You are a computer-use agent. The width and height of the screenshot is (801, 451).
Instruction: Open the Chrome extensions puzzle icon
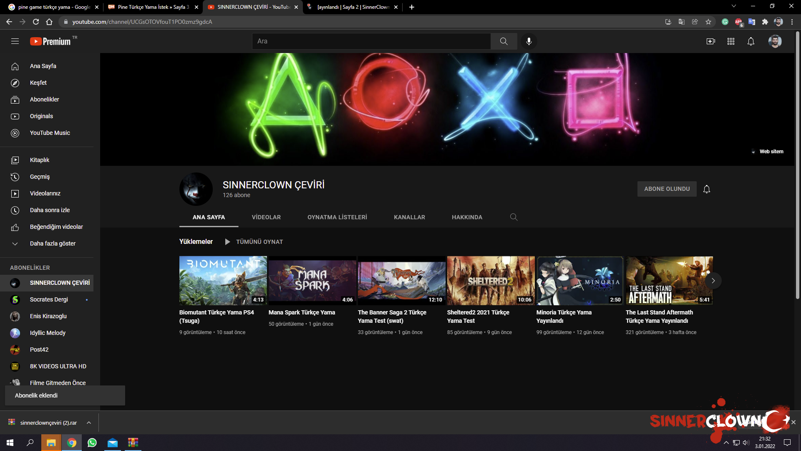point(765,22)
